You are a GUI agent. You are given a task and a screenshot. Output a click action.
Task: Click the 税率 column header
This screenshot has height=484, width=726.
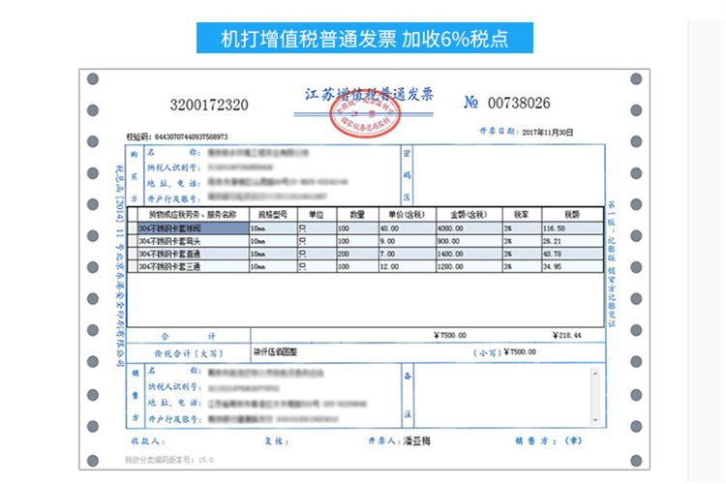coord(522,215)
